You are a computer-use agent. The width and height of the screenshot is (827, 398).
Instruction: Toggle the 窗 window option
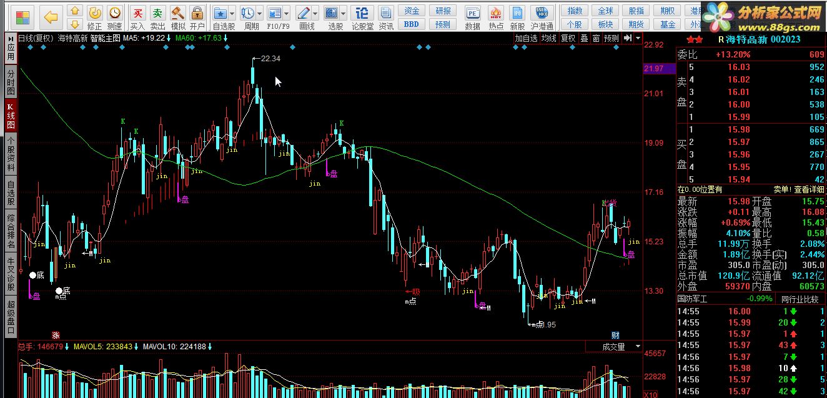pos(596,38)
